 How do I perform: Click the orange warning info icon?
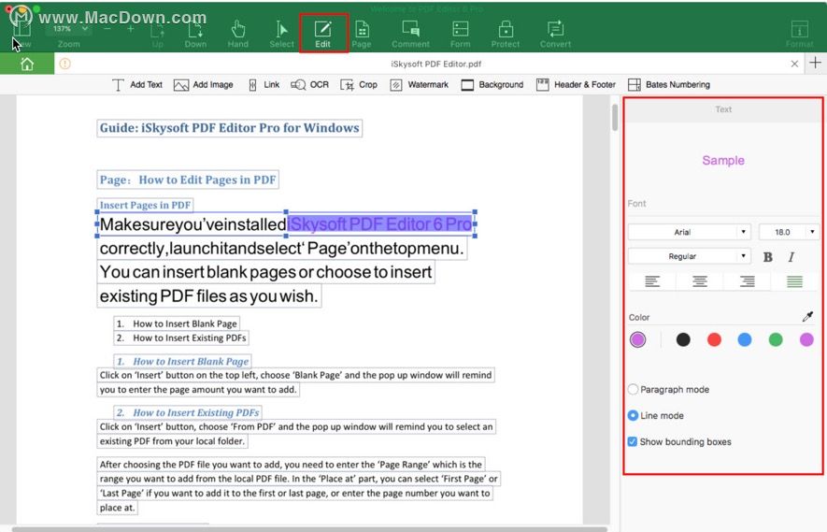pos(64,64)
